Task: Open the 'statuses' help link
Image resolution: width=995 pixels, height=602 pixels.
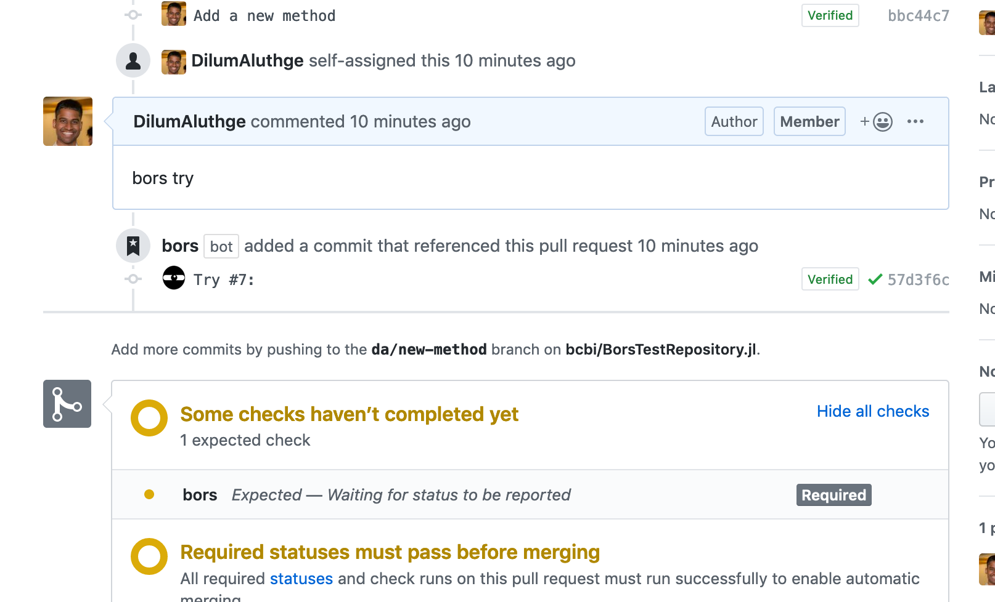Action: coord(301,579)
